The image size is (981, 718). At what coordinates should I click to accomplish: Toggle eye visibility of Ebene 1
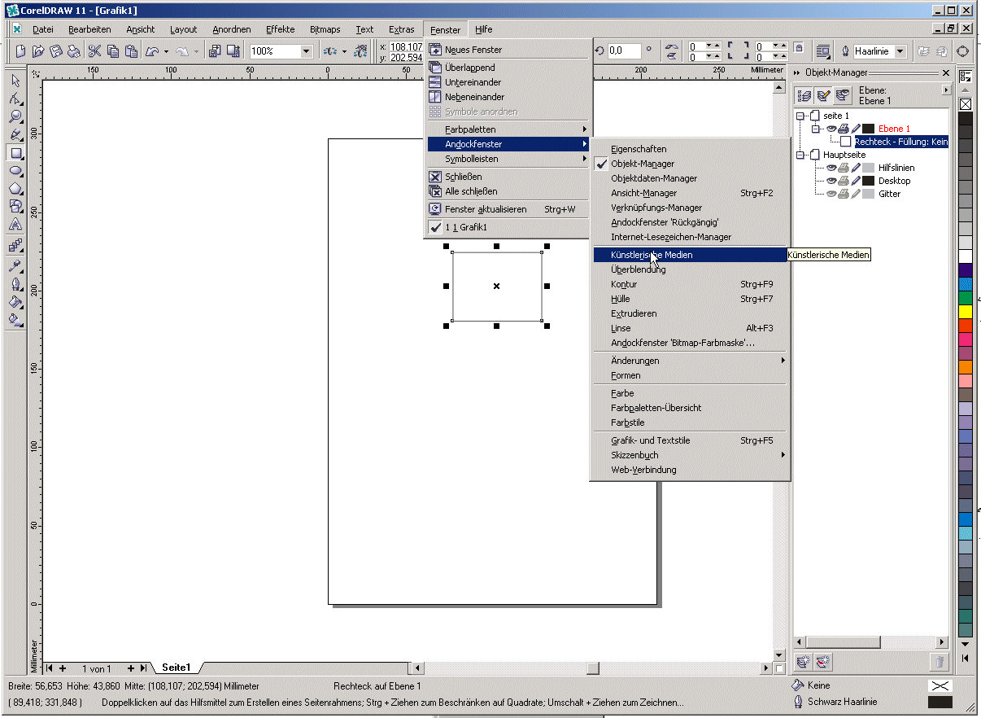tap(832, 129)
